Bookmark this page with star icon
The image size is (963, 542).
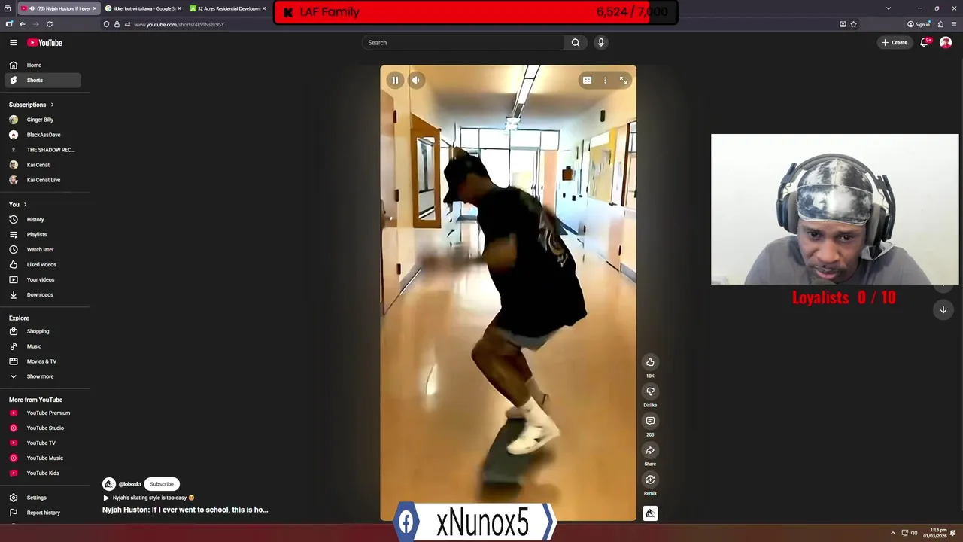[853, 24]
